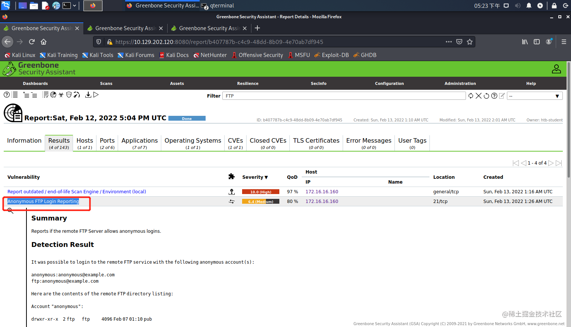Open the filter help question mark icon
This screenshot has width=571, height=327.
pos(494,96)
